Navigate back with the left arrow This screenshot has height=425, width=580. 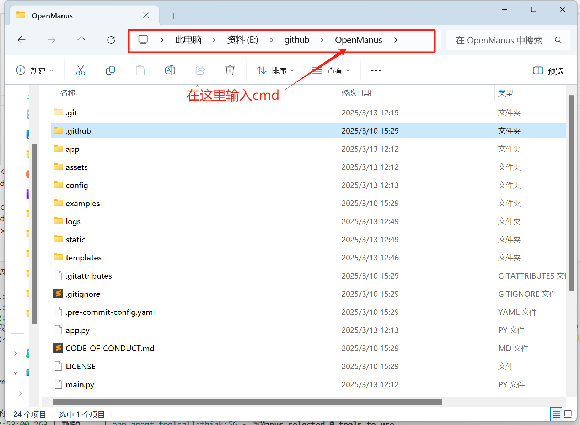(22, 40)
